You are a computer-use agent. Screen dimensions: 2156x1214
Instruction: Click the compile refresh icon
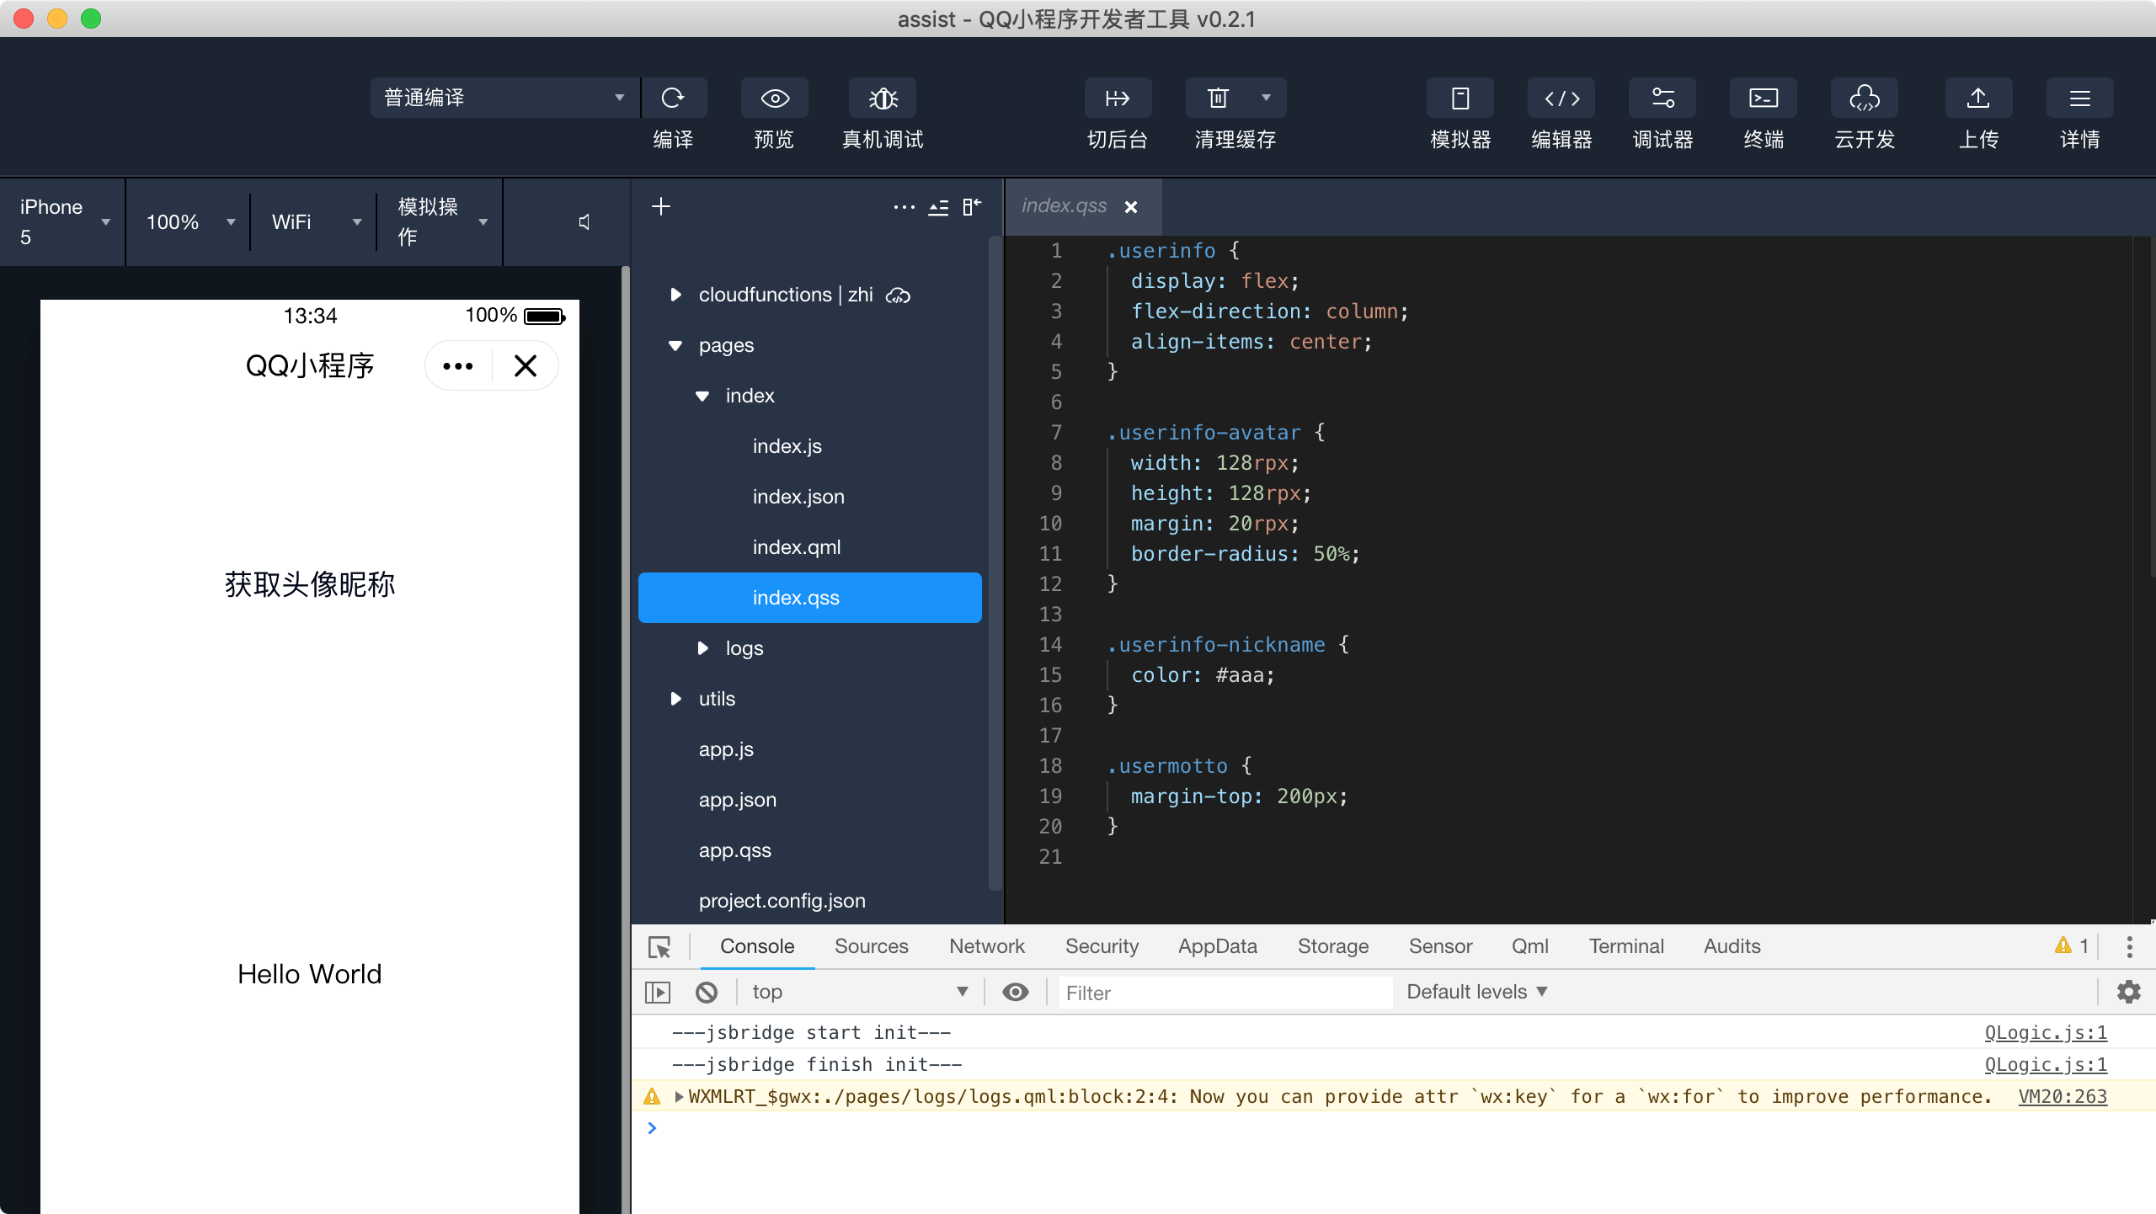pos(673,99)
